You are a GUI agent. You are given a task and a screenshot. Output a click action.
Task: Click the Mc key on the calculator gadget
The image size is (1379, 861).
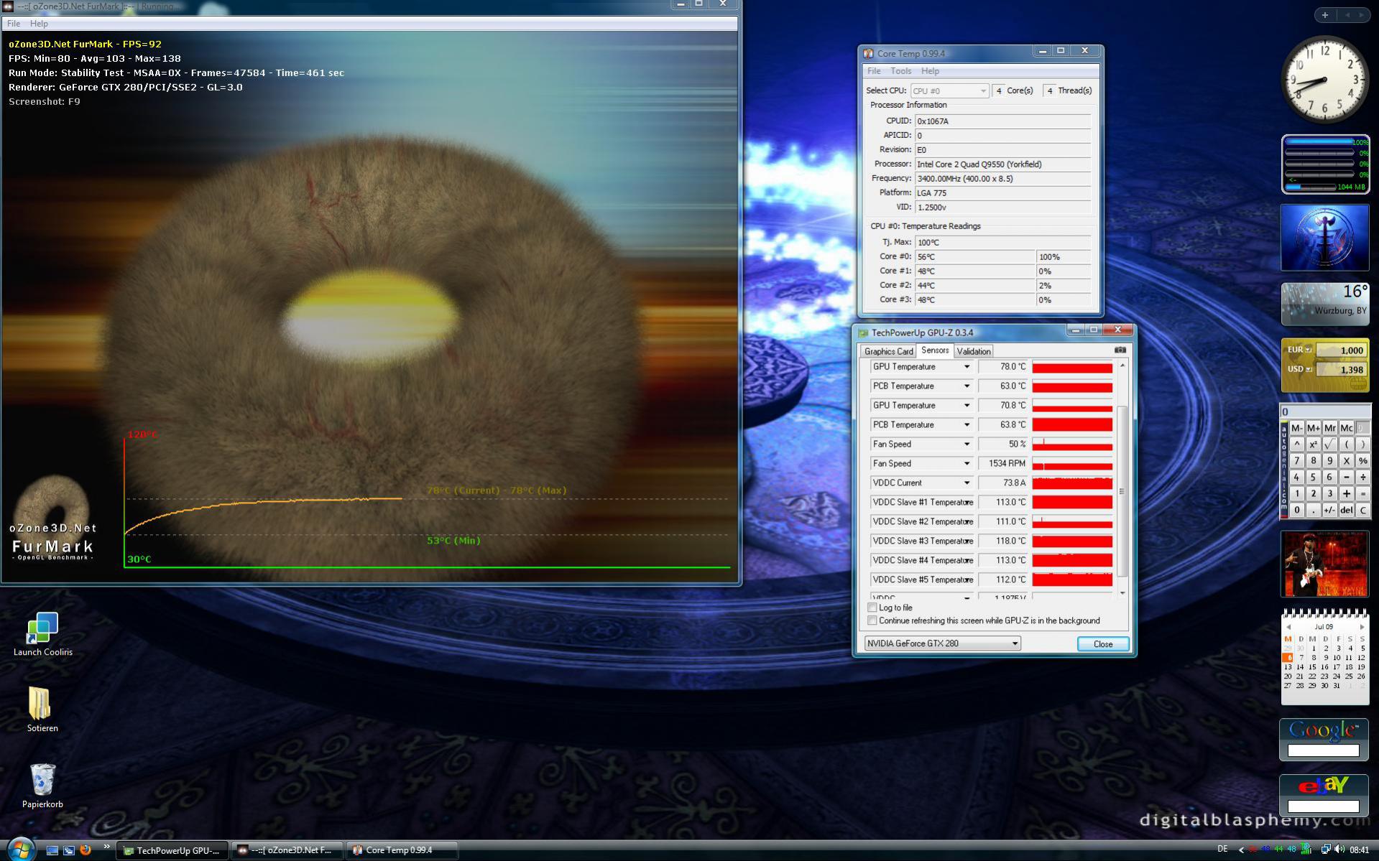click(x=1346, y=428)
